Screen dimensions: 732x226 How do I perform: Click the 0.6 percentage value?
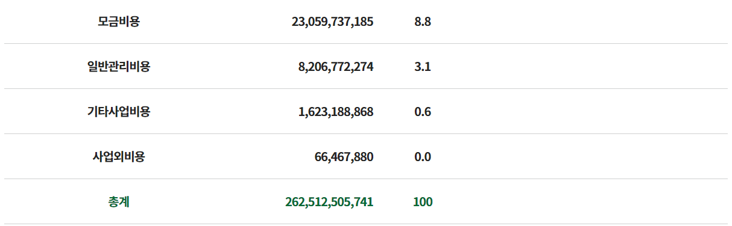pyautogui.click(x=423, y=112)
